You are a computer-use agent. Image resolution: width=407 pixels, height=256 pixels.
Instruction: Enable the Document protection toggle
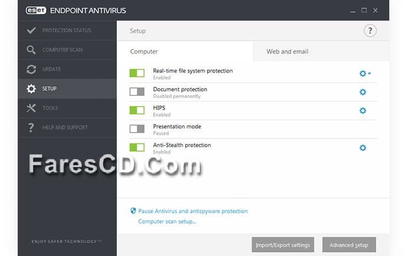(137, 91)
